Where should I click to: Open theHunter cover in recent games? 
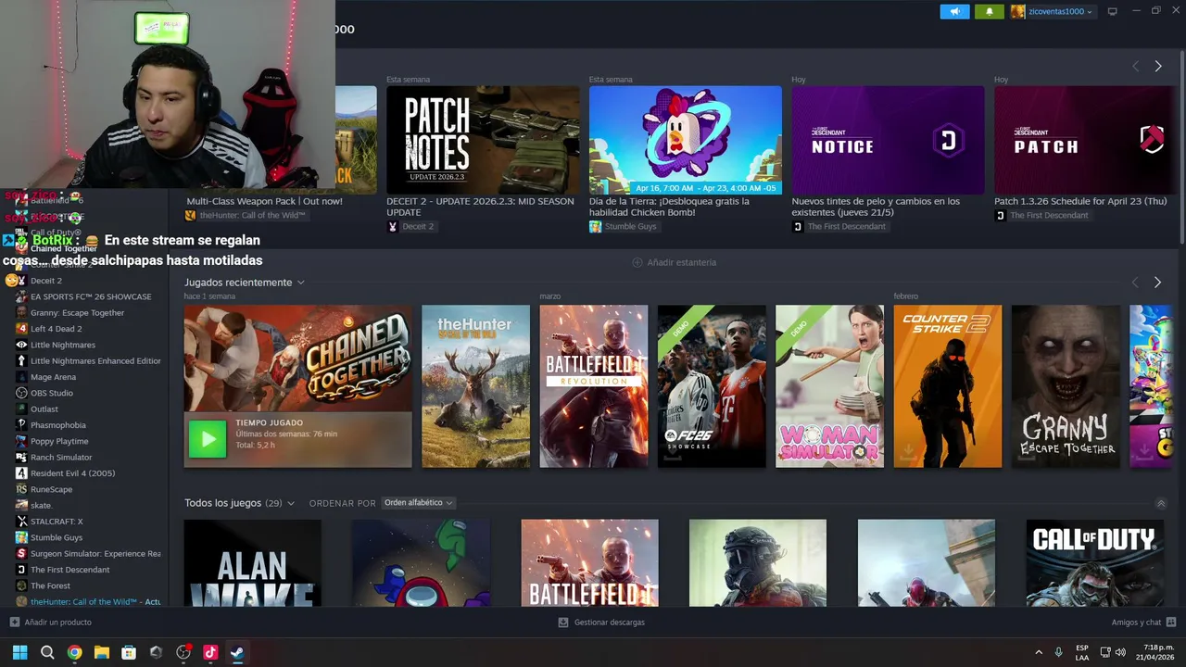tap(475, 386)
